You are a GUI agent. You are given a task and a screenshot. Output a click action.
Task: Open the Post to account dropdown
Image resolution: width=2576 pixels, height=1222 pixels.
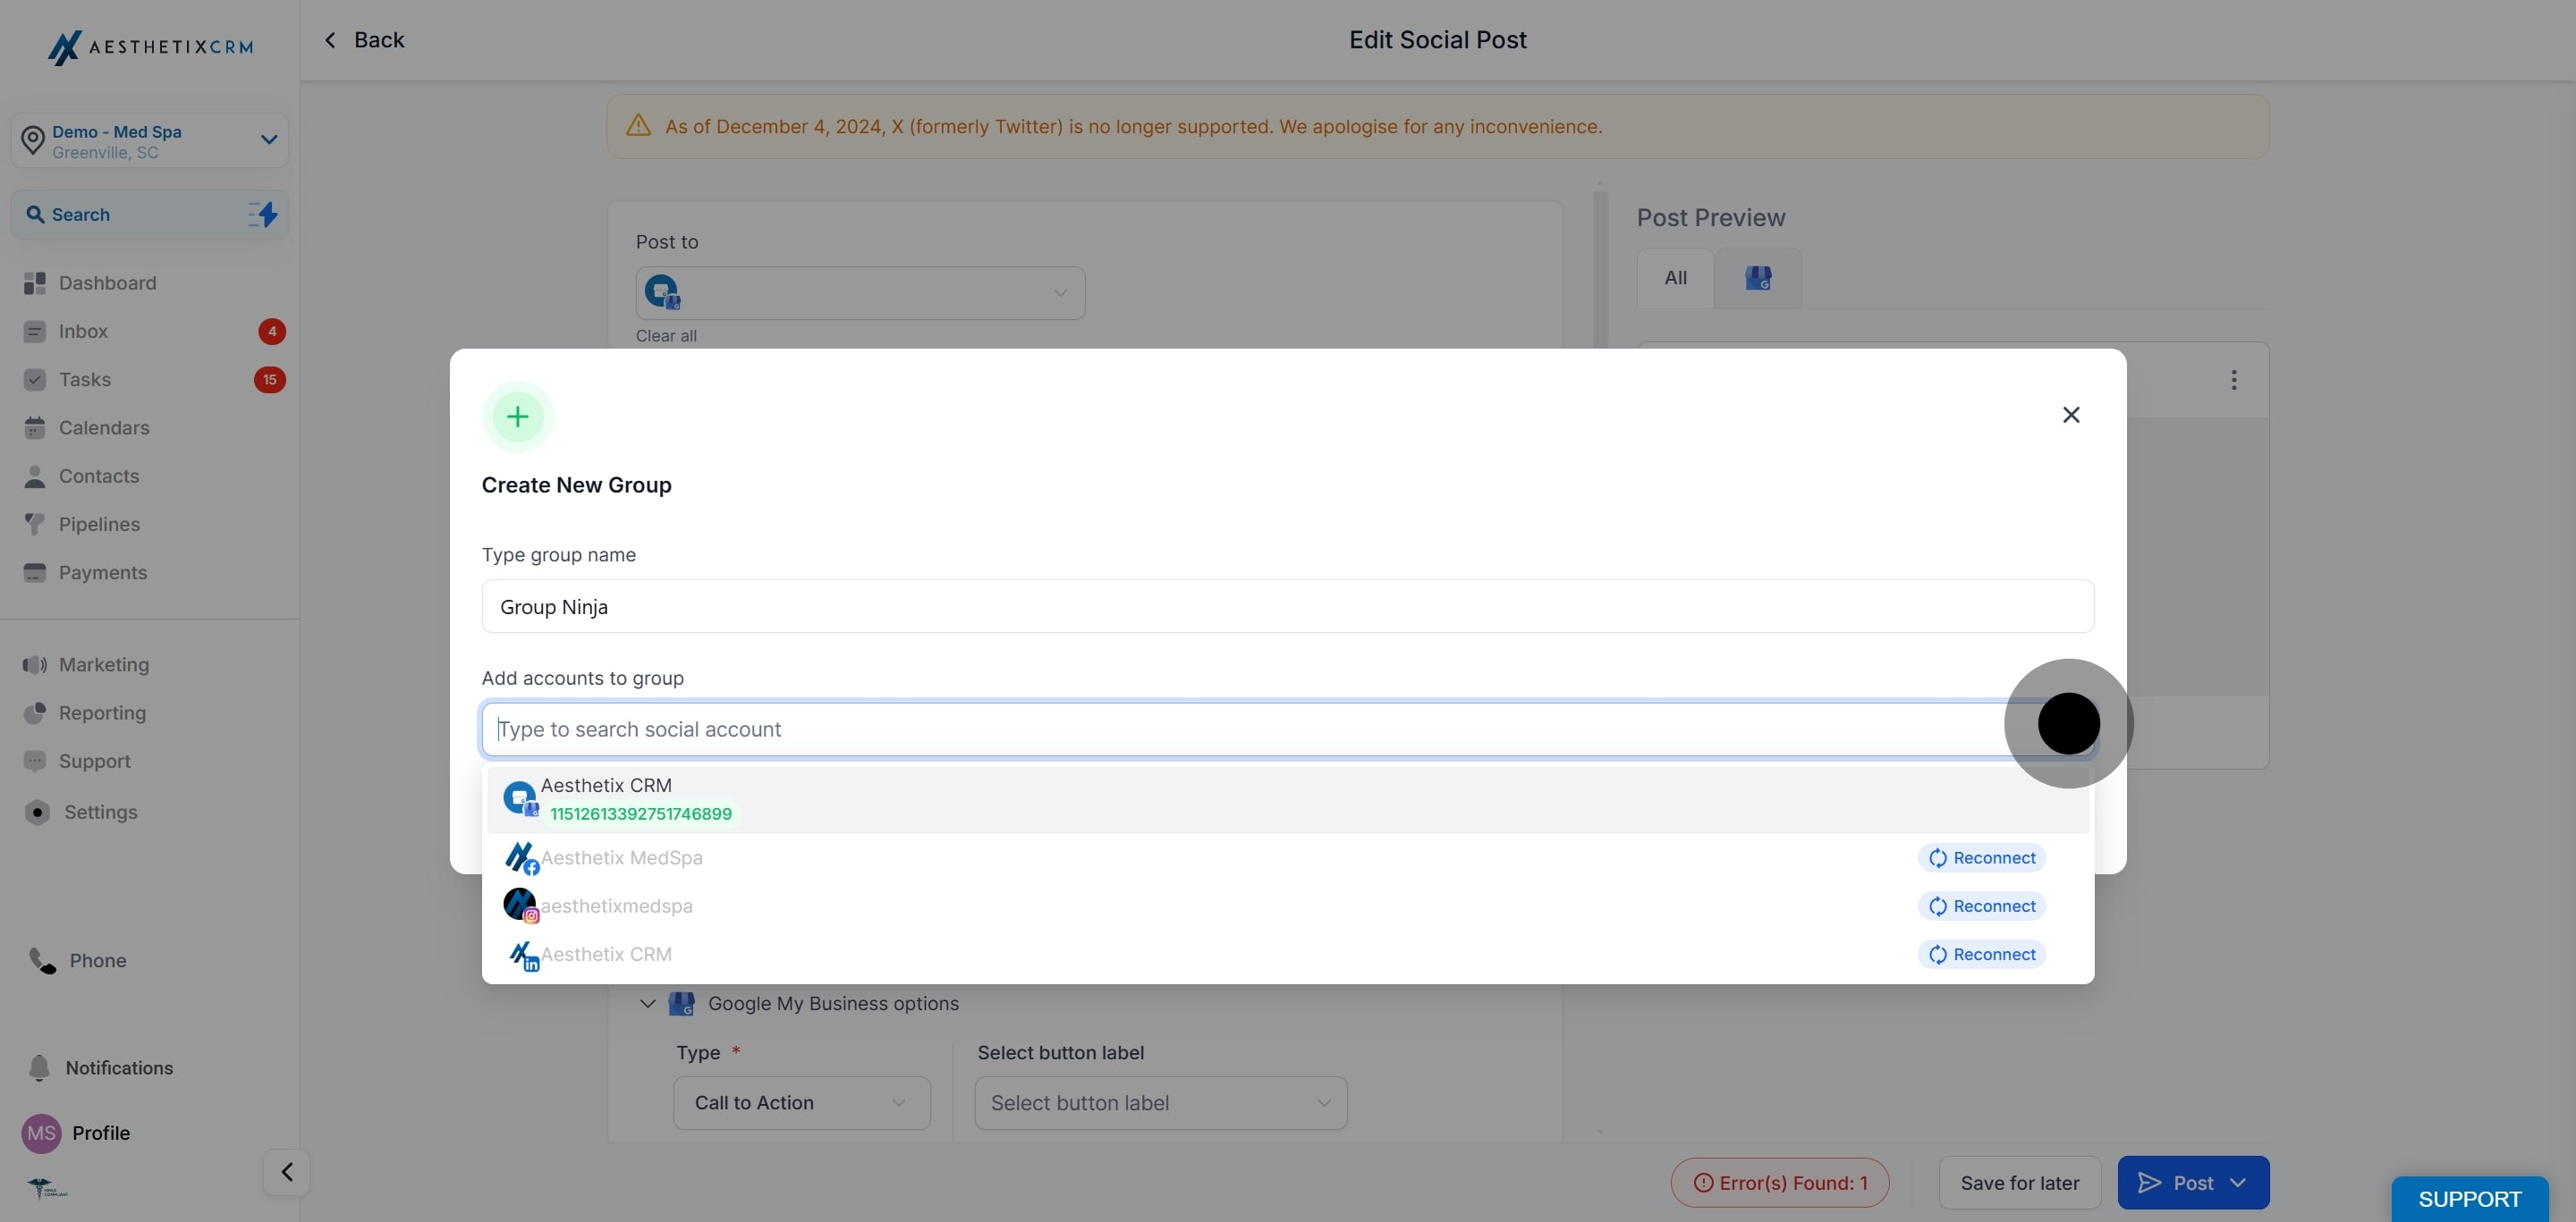(x=860, y=292)
